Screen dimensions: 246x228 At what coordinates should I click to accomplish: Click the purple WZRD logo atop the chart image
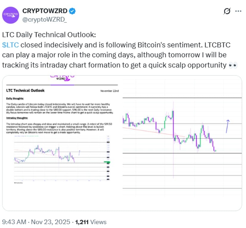(61, 79)
